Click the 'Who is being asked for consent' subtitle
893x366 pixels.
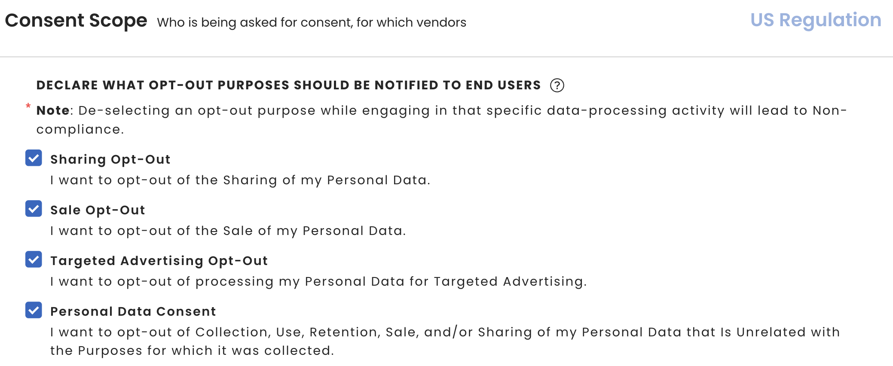pos(312,22)
